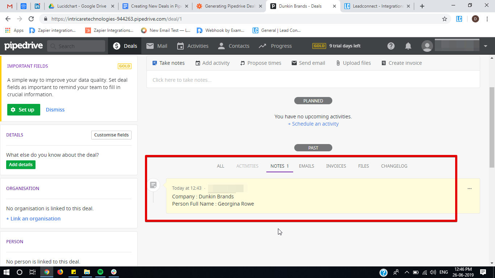Click the user avatar icon
This screenshot has height=278, width=495.
(427, 46)
